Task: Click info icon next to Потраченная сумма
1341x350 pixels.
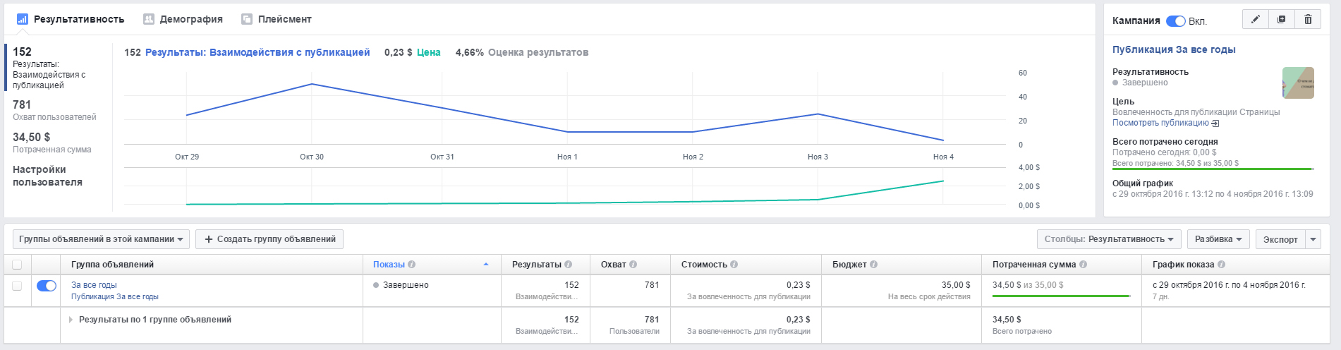Action: [x=1084, y=265]
